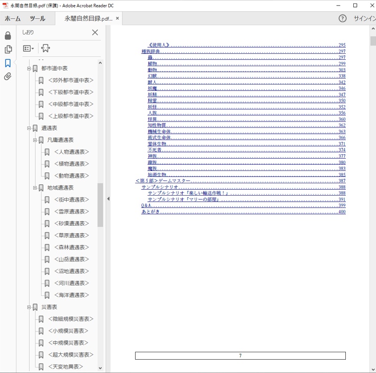Image resolution: width=376 pixels, height=373 pixels.
Task: Select the 都市道中表 bookmark
Action: 54,69
